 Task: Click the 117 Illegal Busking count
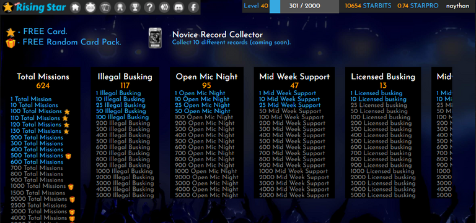point(125,86)
